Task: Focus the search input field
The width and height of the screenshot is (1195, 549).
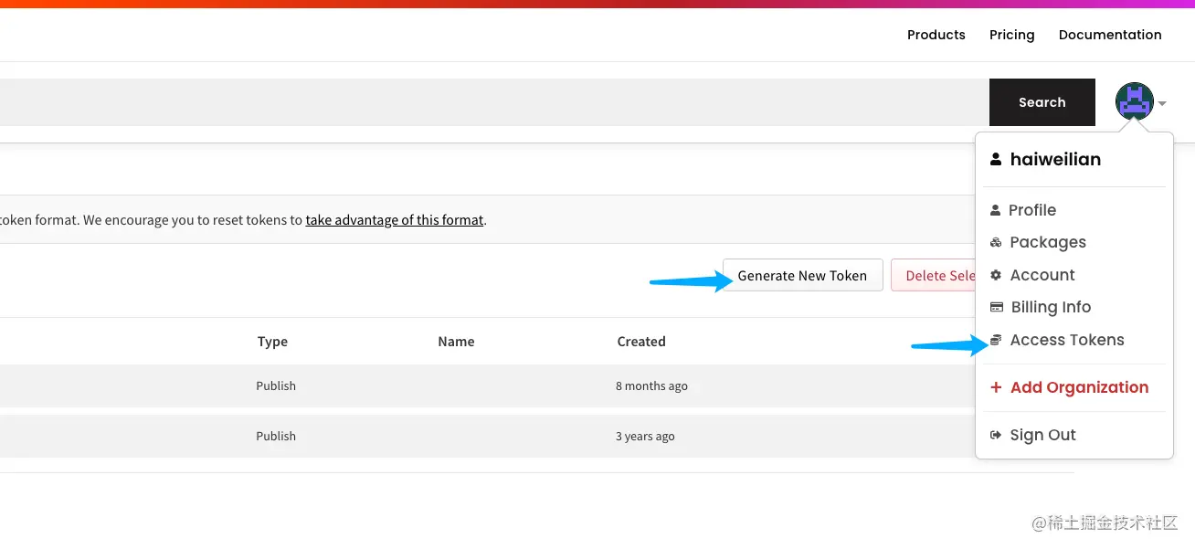Action: pyautogui.click(x=494, y=102)
